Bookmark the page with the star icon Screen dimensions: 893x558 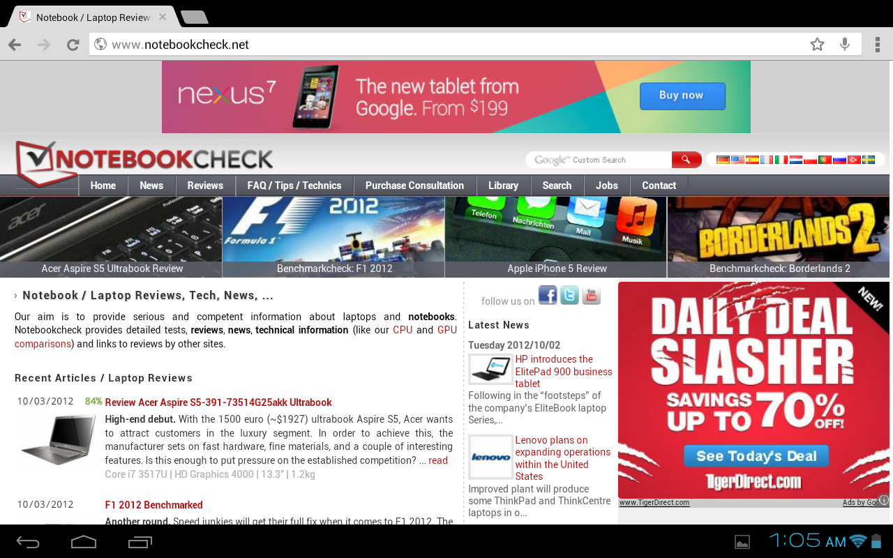pyautogui.click(x=817, y=45)
